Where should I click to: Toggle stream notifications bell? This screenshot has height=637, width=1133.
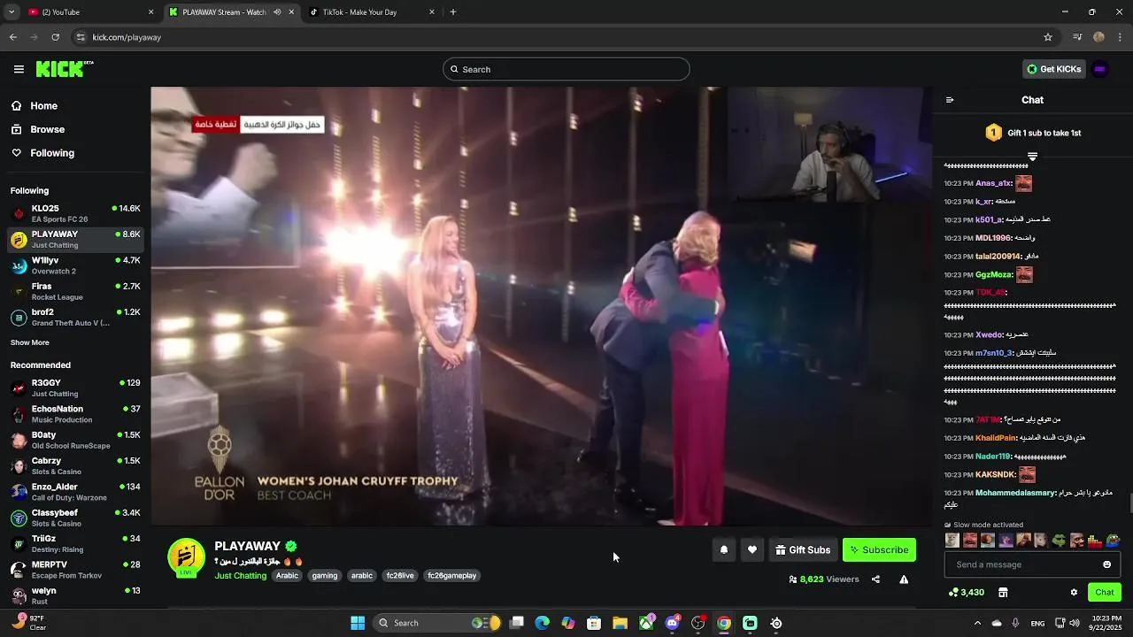(724, 549)
